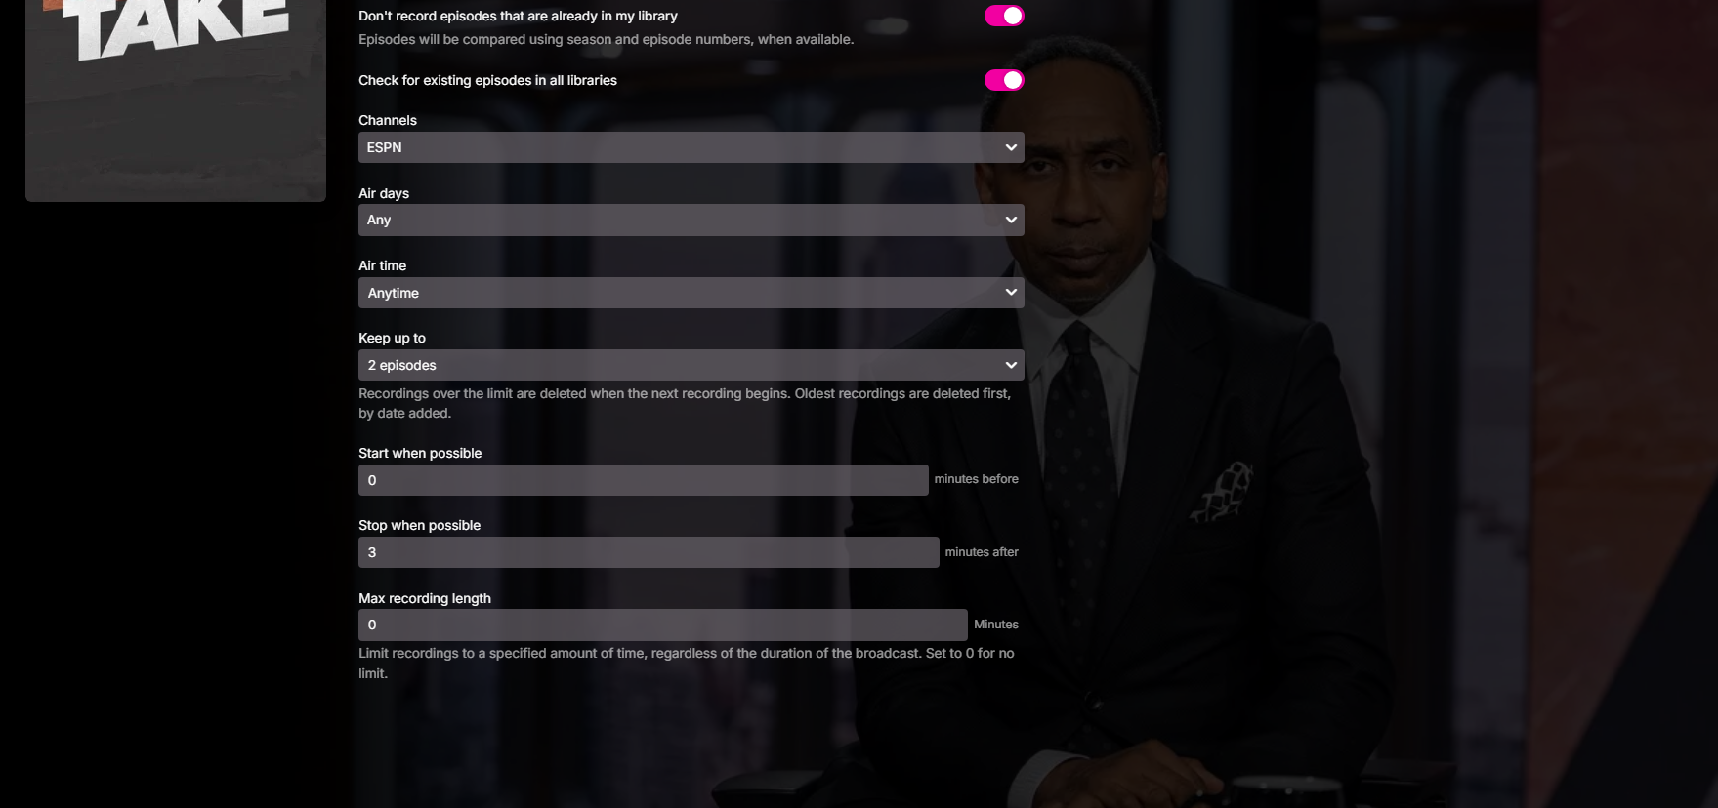Viewport: 1718px width, 808px height.
Task: Focus the Max recording length minutes field
Action: pos(663,625)
